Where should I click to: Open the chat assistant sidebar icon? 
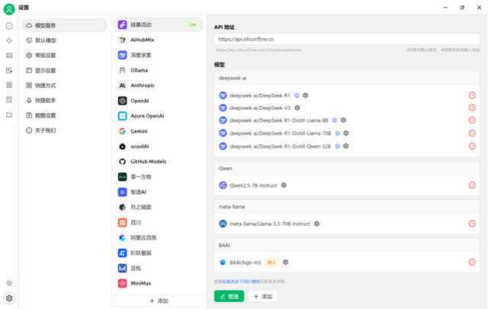tap(9, 25)
